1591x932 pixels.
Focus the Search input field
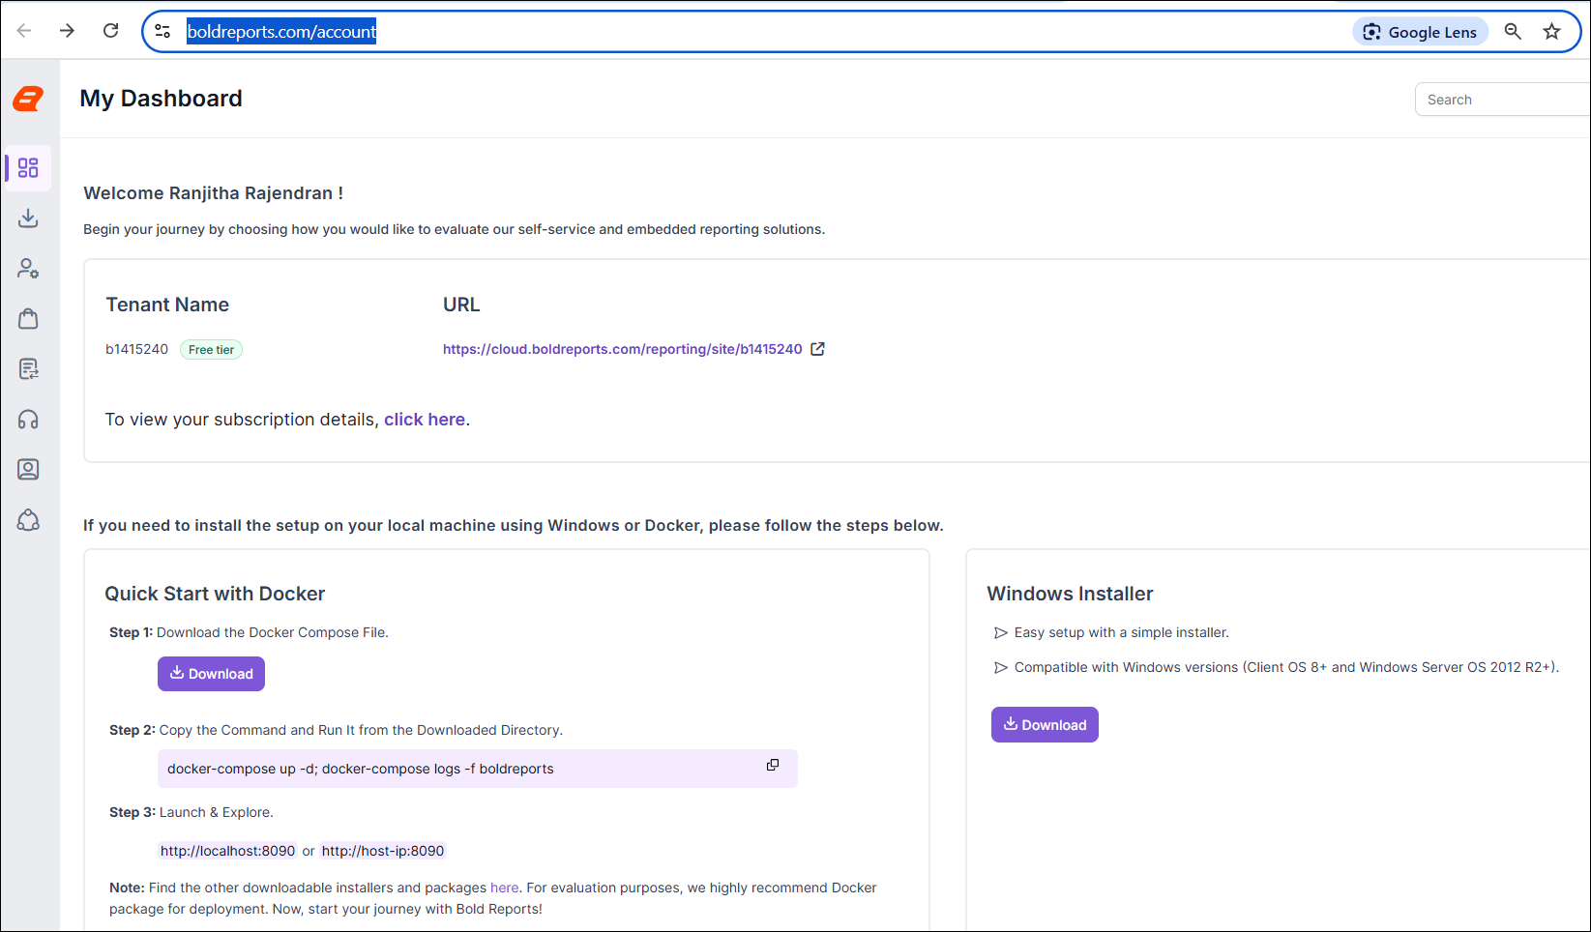[1502, 100]
